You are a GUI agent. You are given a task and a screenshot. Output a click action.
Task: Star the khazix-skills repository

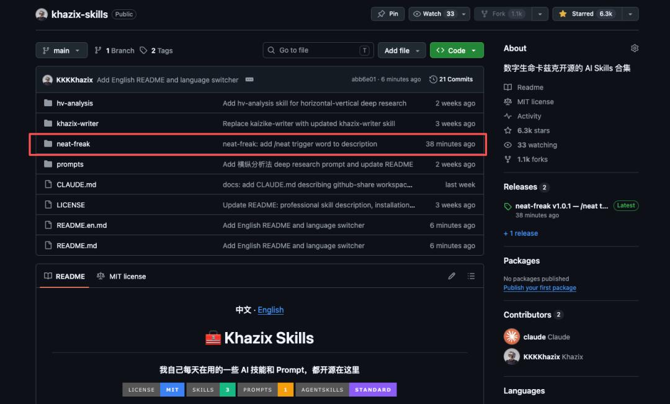pyautogui.click(x=586, y=13)
